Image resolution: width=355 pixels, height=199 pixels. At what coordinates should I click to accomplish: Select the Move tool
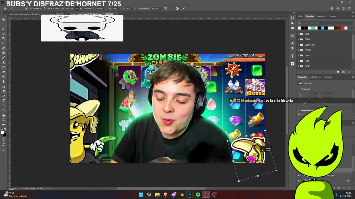[x=4, y=19]
